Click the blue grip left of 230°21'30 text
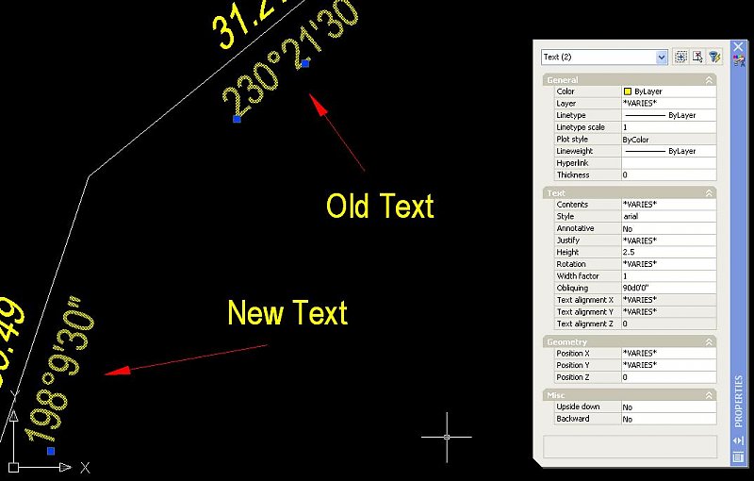The height and width of the screenshot is (481, 754). tap(237, 118)
